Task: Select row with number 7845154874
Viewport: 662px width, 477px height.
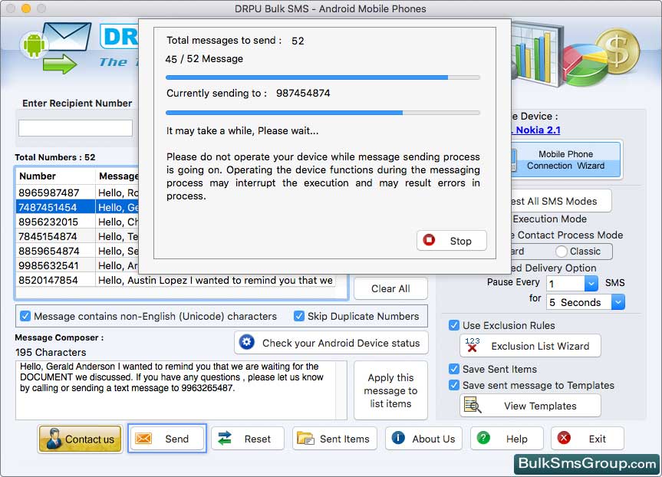Action: 77,236
